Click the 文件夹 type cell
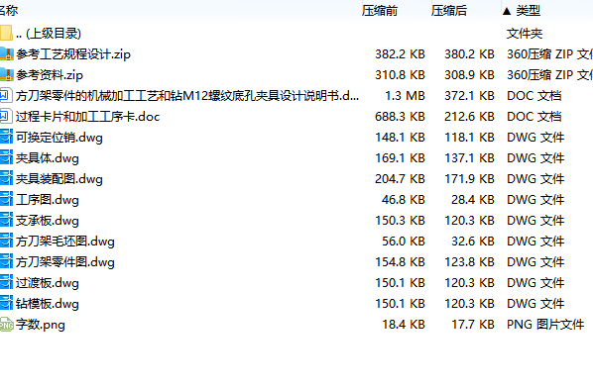 525,34
